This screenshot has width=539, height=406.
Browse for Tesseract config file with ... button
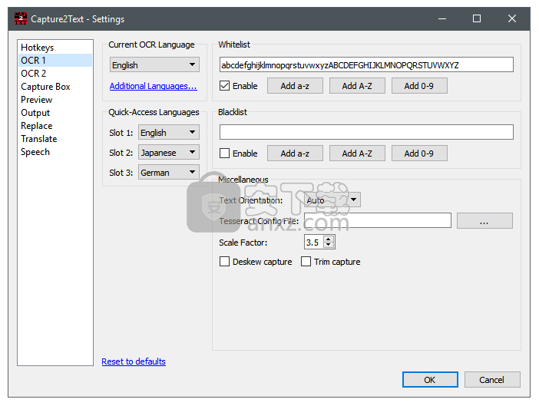click(x=484, y=220)
